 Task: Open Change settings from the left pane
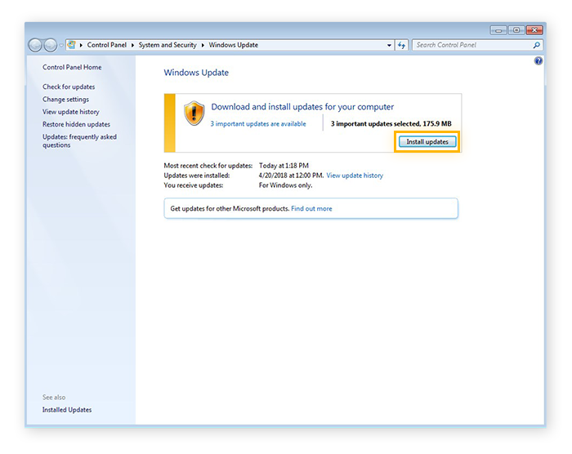click(x=65, y=100)
